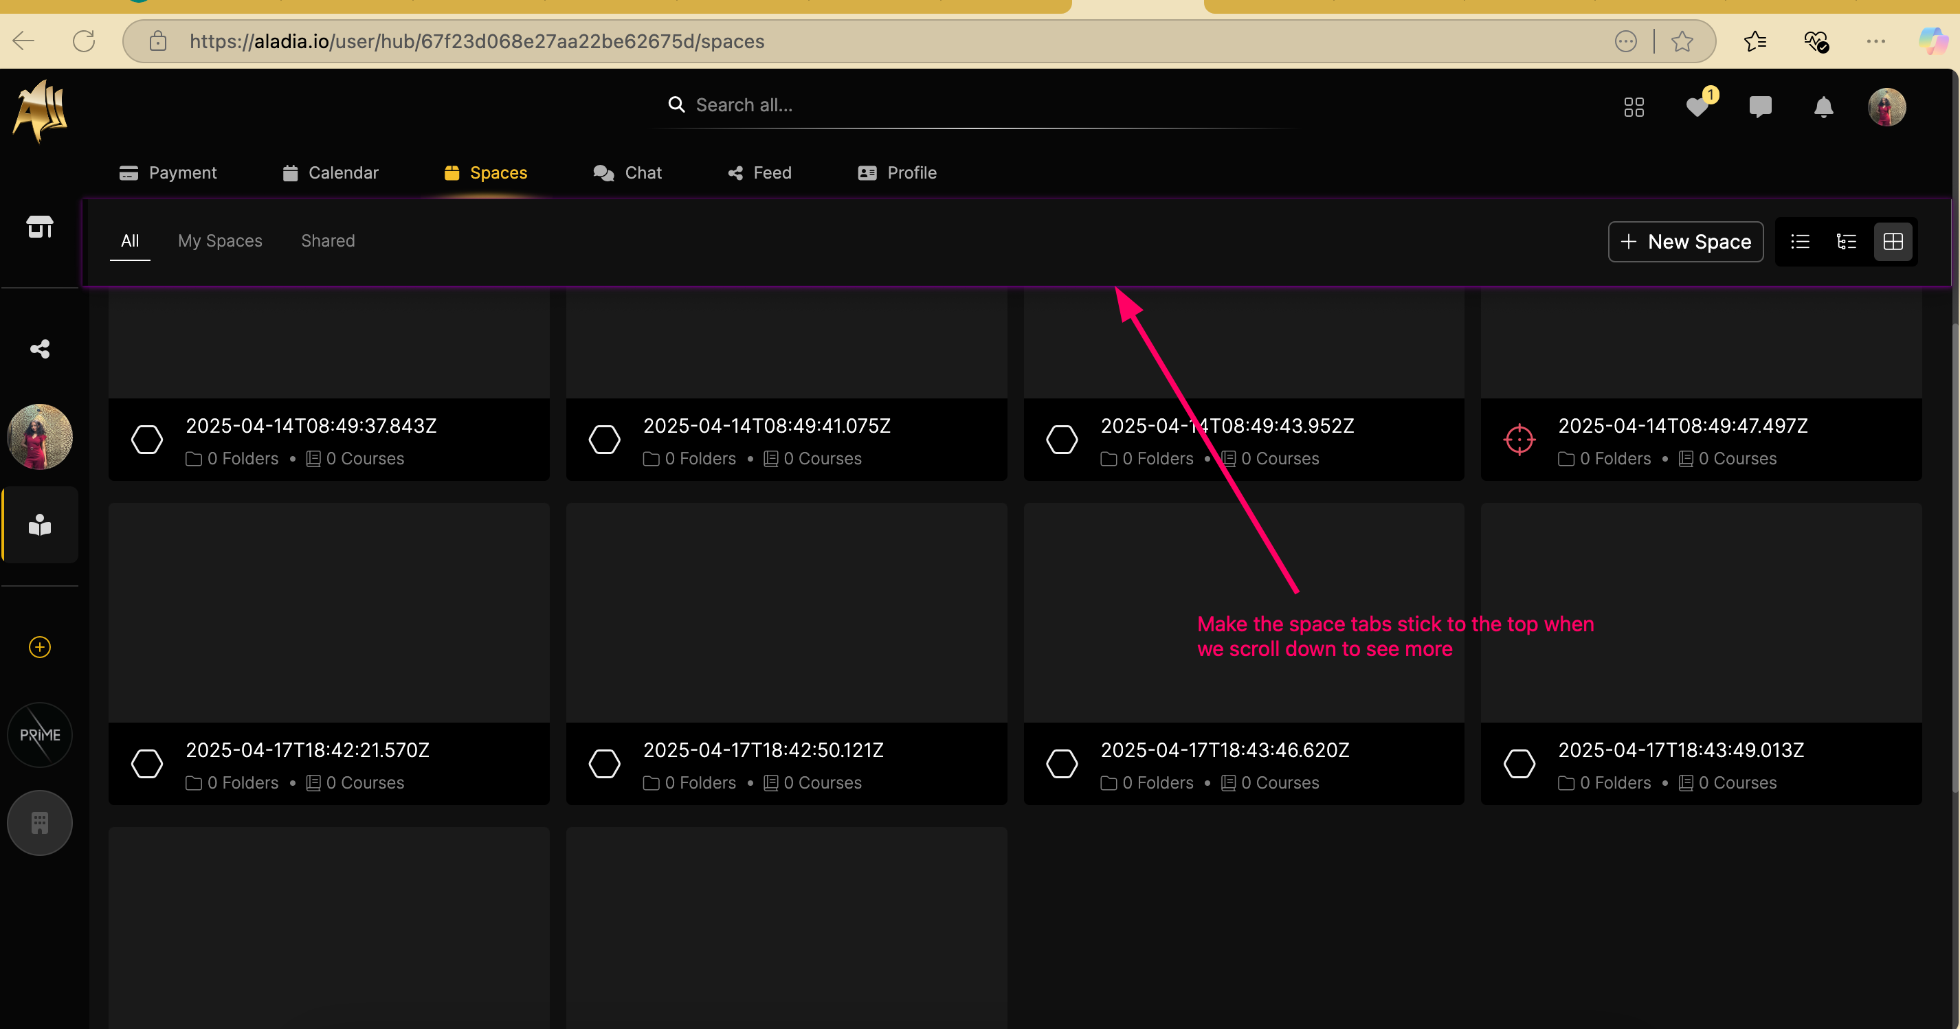This screenshot has width=1960, height=1029.
Task: Click the hexagon icon for space 2025-04-17T18:42:50.121Z
Action: pos(604,764)
